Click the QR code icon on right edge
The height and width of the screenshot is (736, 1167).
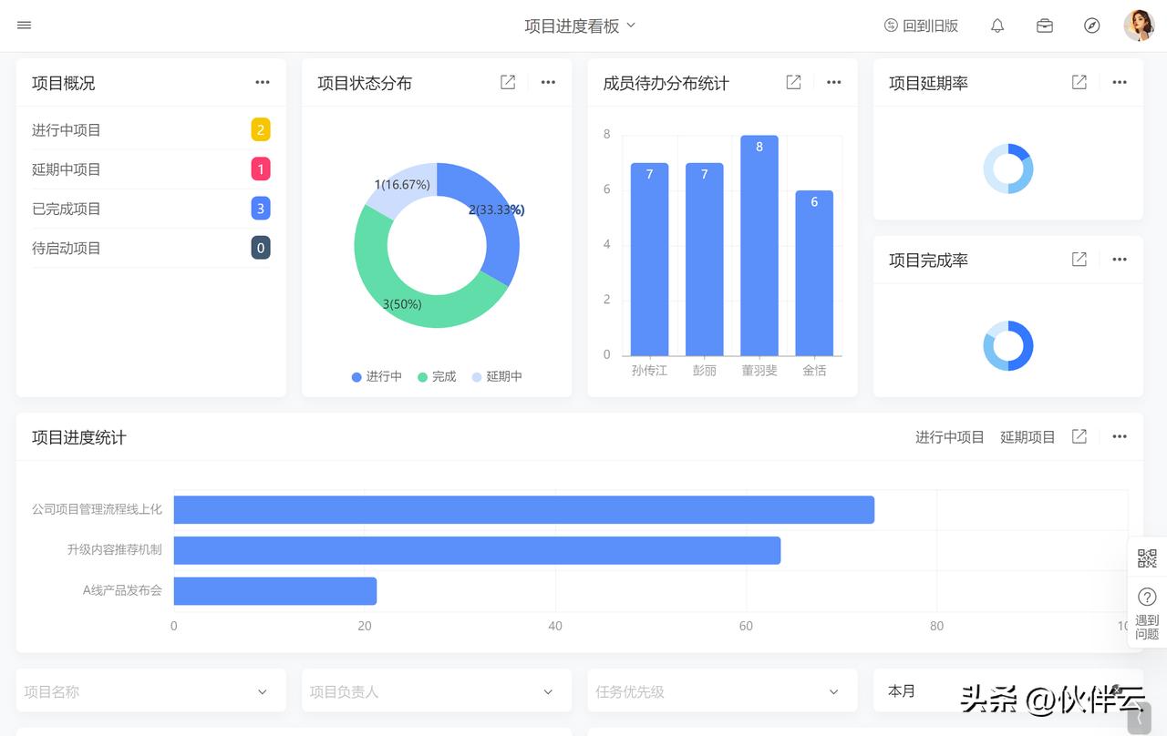coord(1147,558)
